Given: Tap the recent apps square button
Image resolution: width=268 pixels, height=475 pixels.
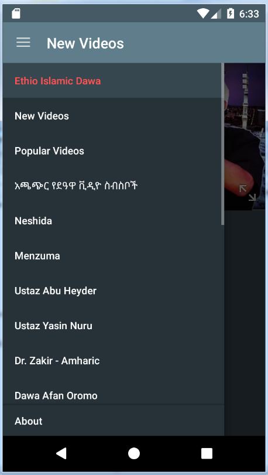Looking at the screenshot, I should click(x=207, y=453).
